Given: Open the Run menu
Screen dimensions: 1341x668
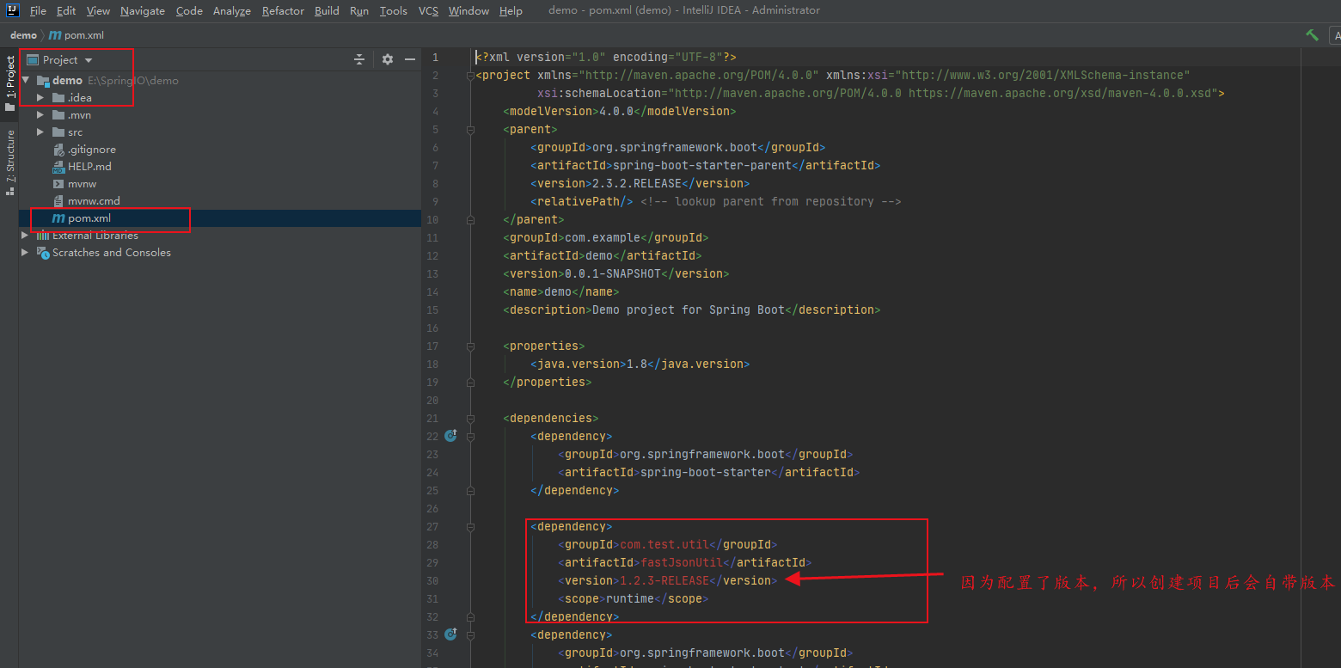Looking at the screenshot, I should coord(359,10).
